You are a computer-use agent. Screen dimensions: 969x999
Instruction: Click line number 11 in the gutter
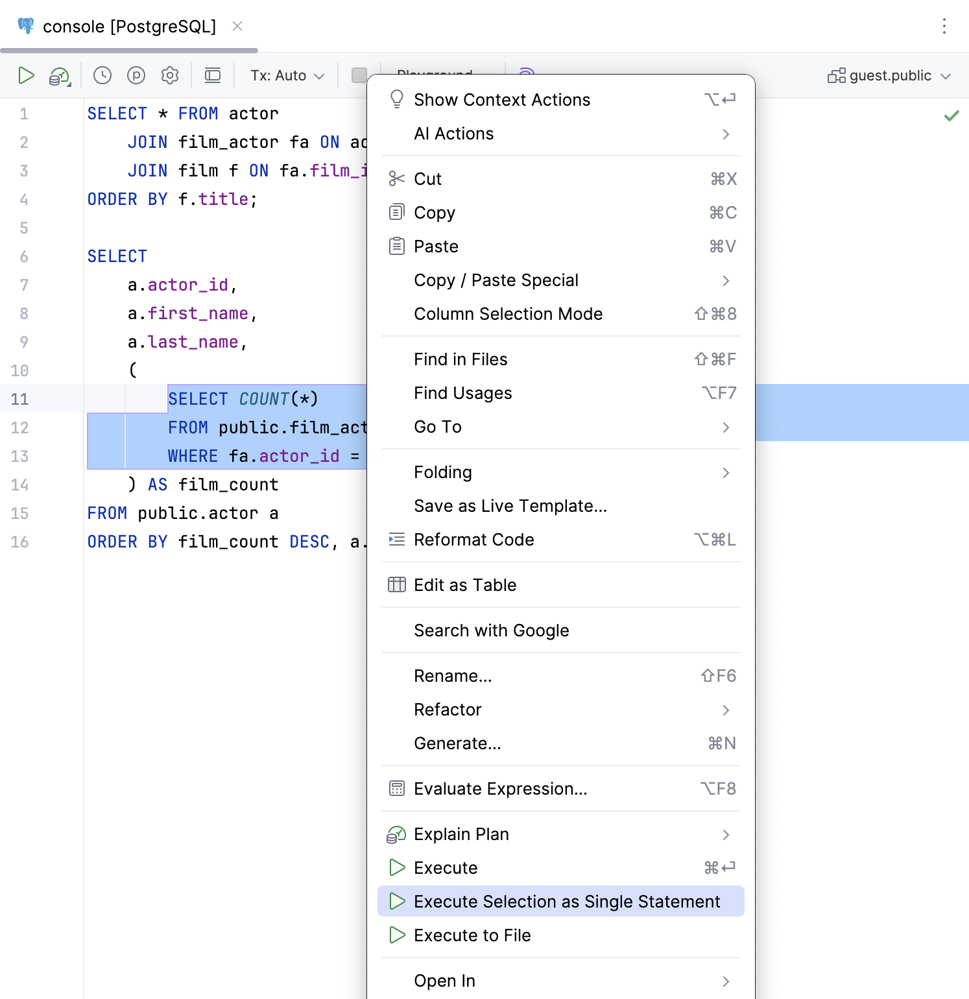(19, 399)
